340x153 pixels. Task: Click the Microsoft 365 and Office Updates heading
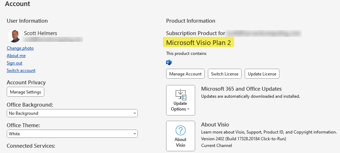[x=241, y=89]
